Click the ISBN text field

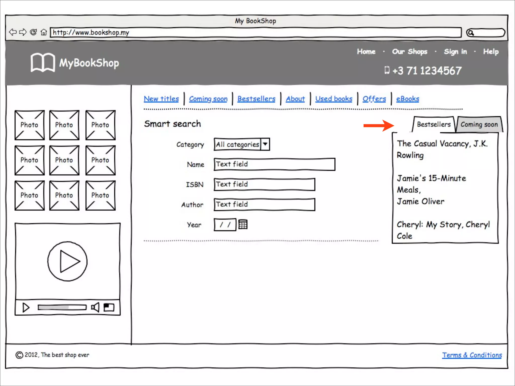[x=264, y=184]
